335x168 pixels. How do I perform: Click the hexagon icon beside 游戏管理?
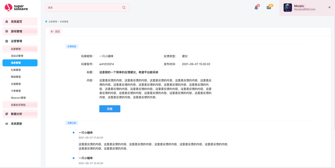pos(7,31)
